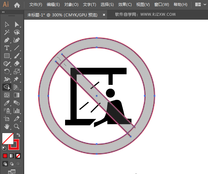The height and width of the screenshot is (174, 208).
Task: Enable Draw Inside mode
Action: point(18,164)
